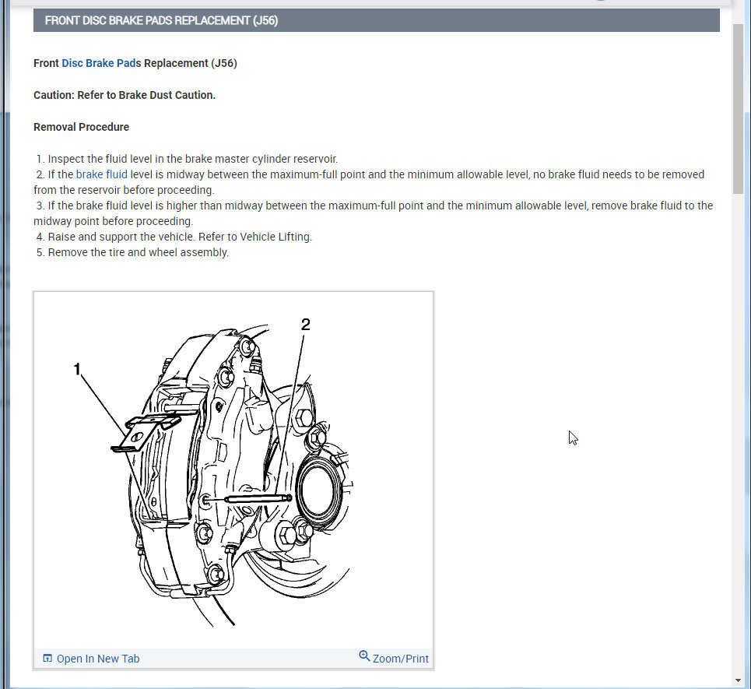Click step 1 about inspecting fluid level
Viewport: 751px width, 689px height.
[x=187, y=159]
